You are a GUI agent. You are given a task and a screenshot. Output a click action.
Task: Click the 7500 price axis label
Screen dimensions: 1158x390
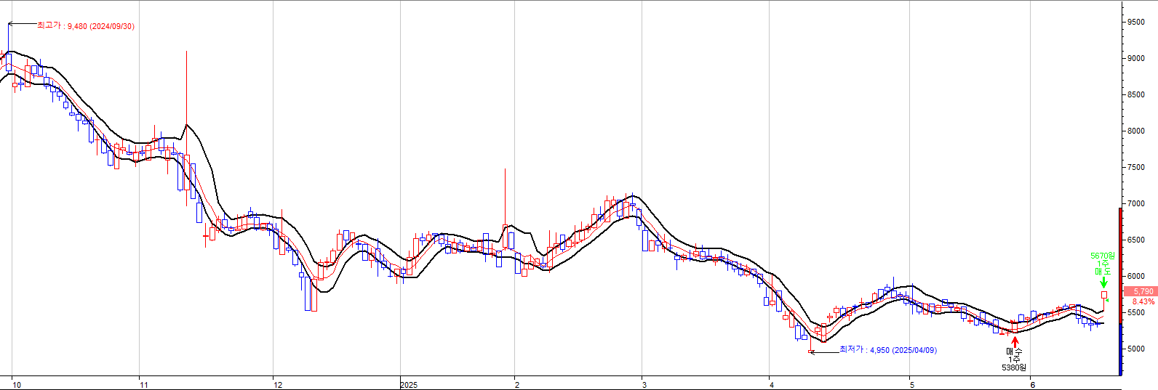click(1136, 167)
